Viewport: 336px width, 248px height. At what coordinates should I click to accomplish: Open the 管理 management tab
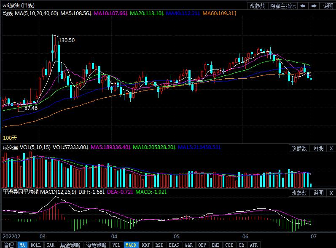(8, 245)
